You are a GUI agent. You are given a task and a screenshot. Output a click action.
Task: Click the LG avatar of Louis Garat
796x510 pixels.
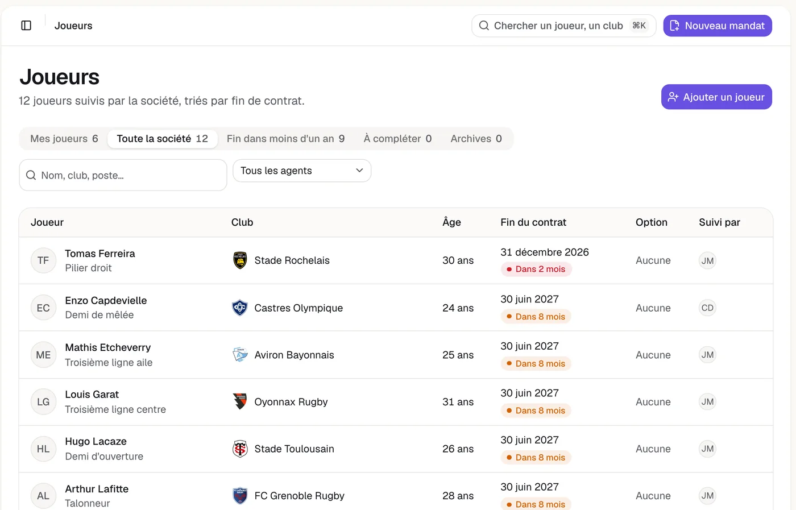[x=43, y=401]
